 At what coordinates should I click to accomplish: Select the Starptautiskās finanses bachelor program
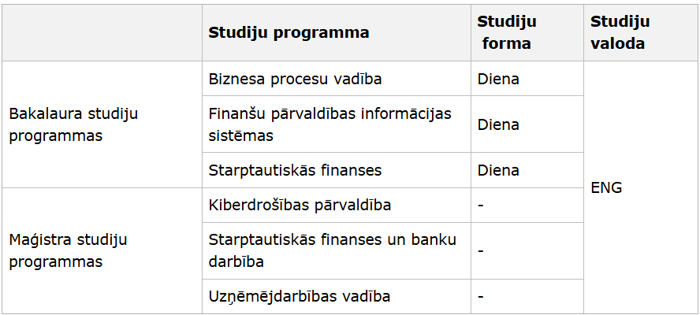tap(336, 170)
